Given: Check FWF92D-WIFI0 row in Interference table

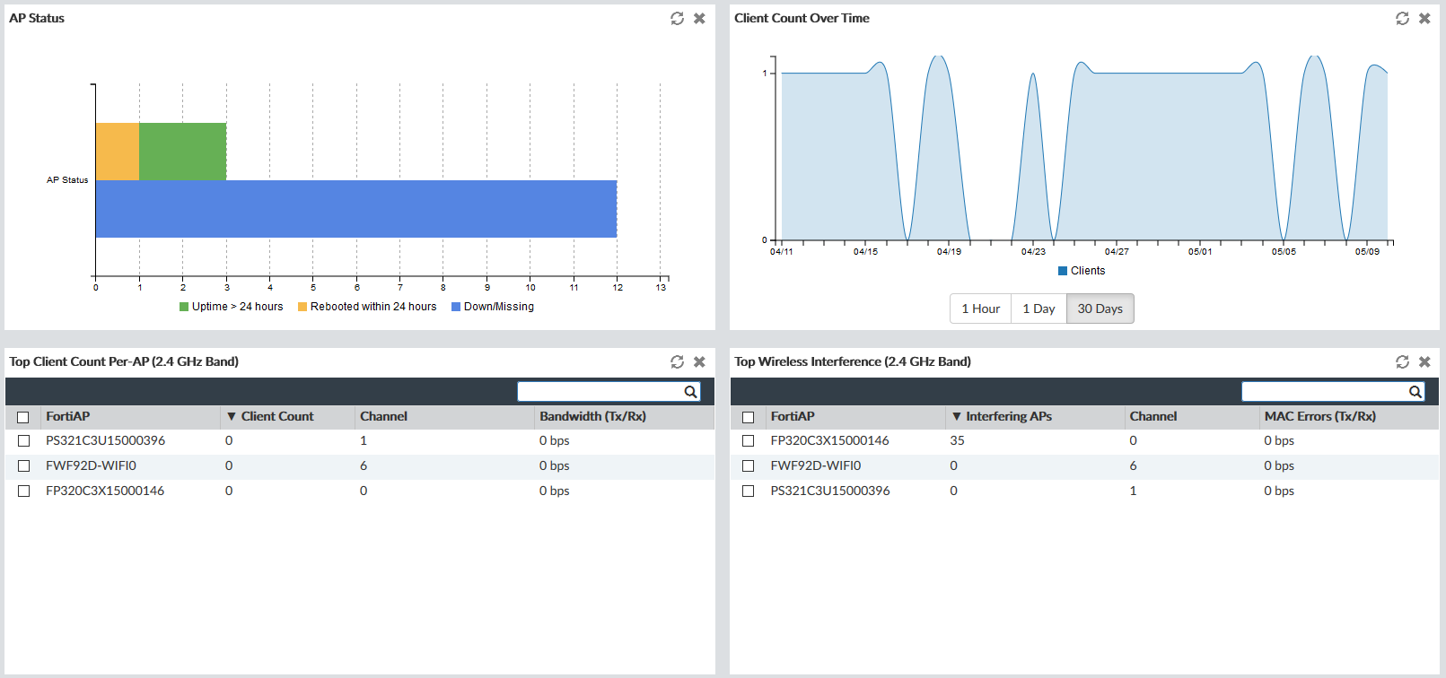Looking at the screenshot, I should 748,466.
